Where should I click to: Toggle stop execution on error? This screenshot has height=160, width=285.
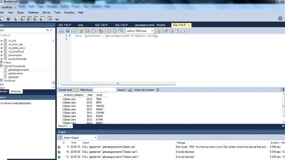tap(101, 31)
